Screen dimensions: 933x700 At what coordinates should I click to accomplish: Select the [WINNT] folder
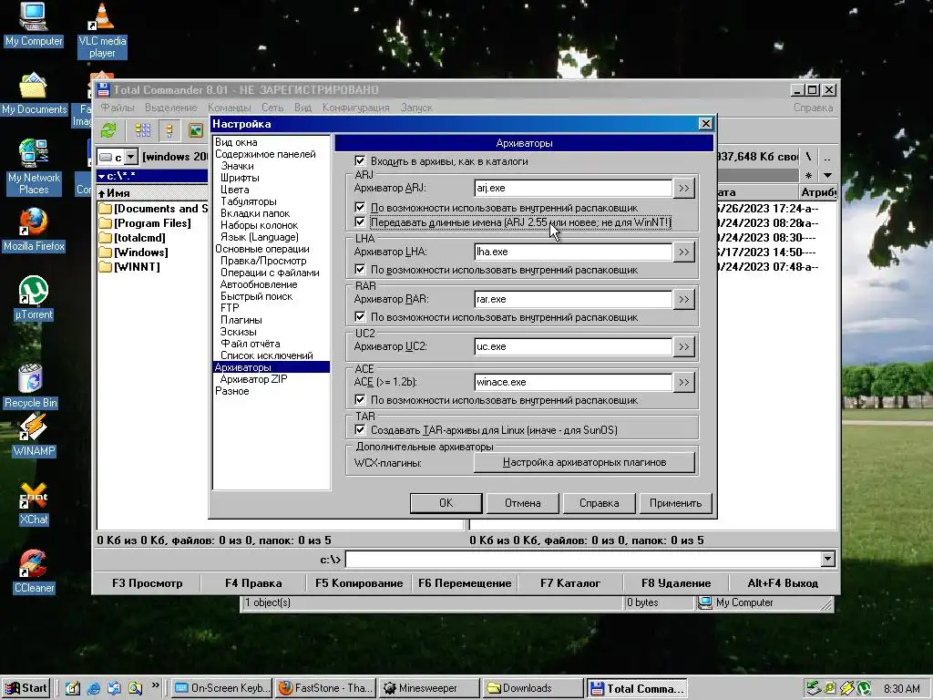129,267
